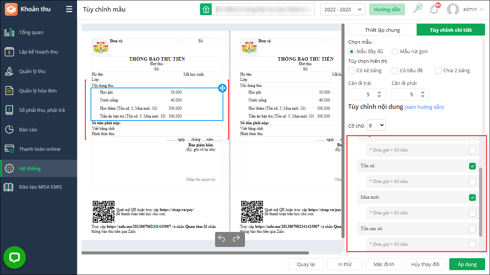Select the Mẫu rút gọn radio option

395,51
